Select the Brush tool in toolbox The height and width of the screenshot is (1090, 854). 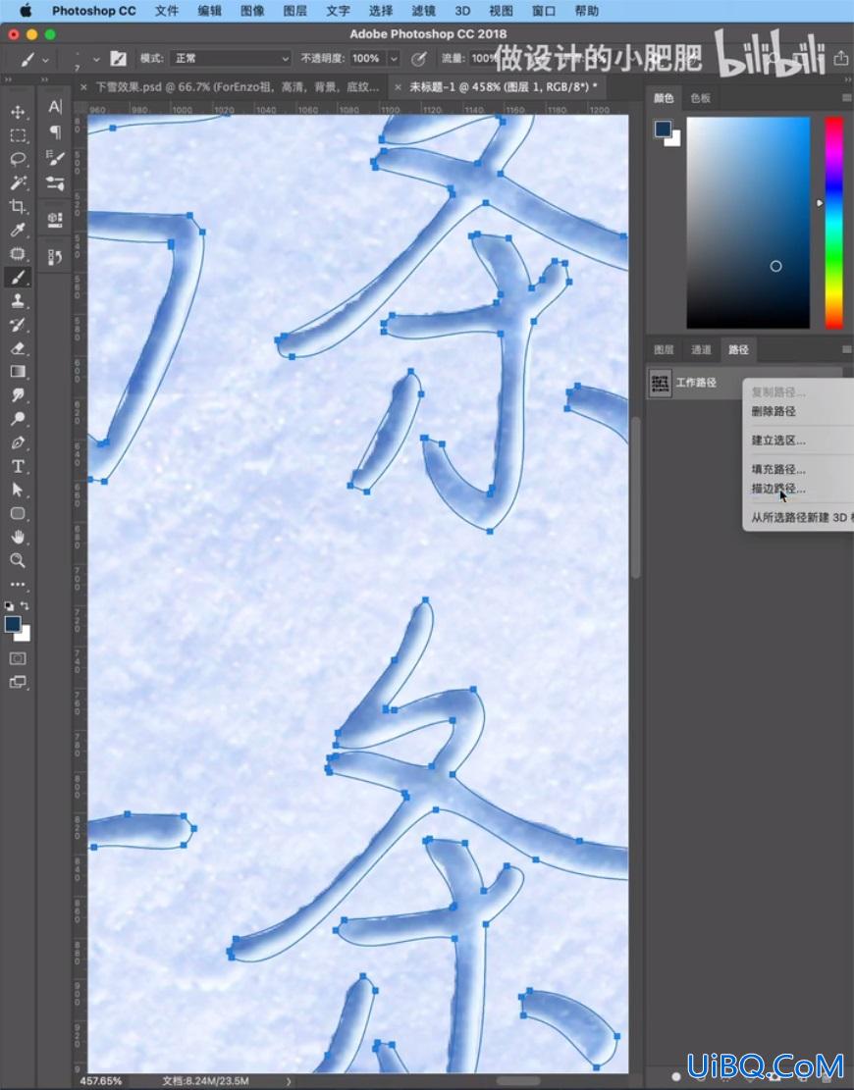(x=18, y=278)
